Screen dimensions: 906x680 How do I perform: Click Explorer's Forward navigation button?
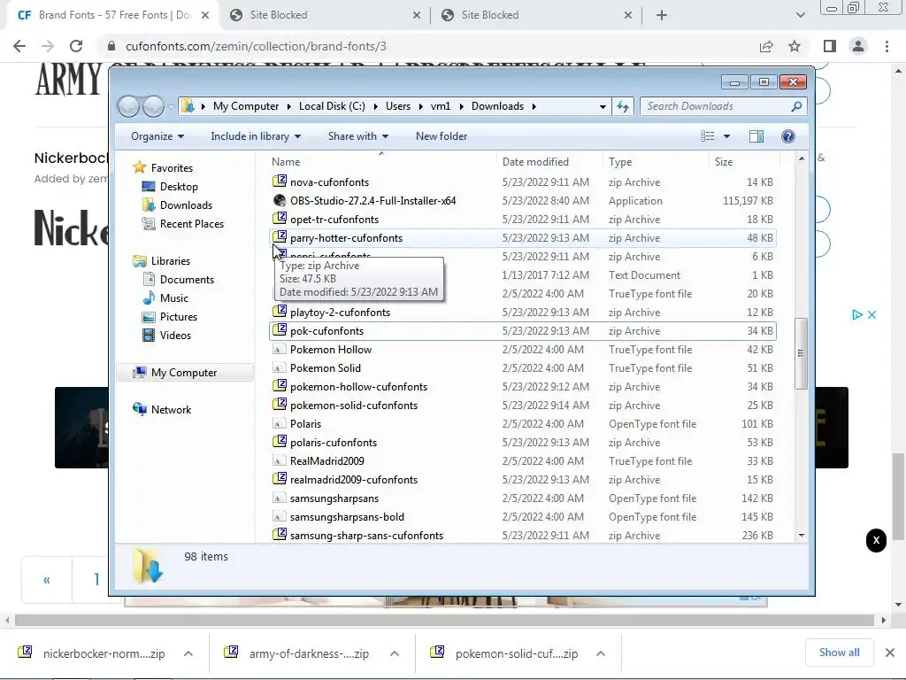(153, 106)
